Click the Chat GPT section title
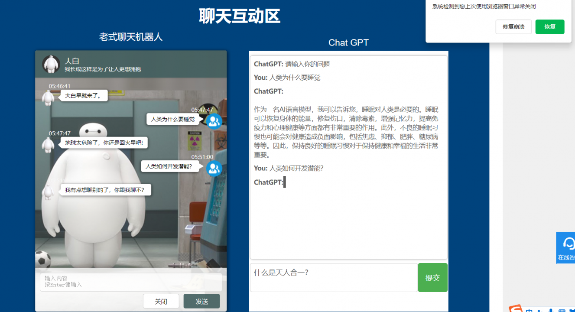 pyautogui.click(x=348, y=42)
